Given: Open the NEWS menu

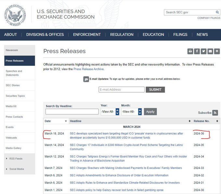Looking at the screenshot, I should click(x=202, y=34).
